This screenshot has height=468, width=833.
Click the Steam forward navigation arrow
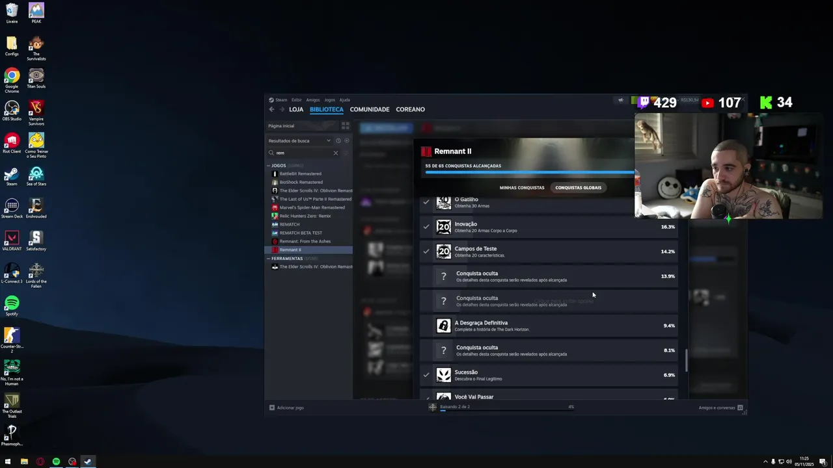(x=281, y=109)
